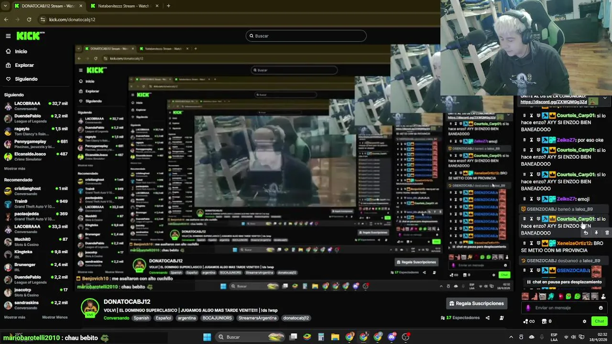The image size is (612, 344).
Task: Open BlueStacks from the taskbar
Action: pos(307,337)
